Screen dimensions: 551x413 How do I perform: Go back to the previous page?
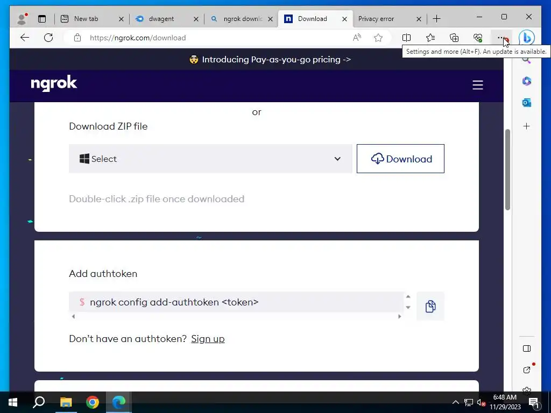25,38
